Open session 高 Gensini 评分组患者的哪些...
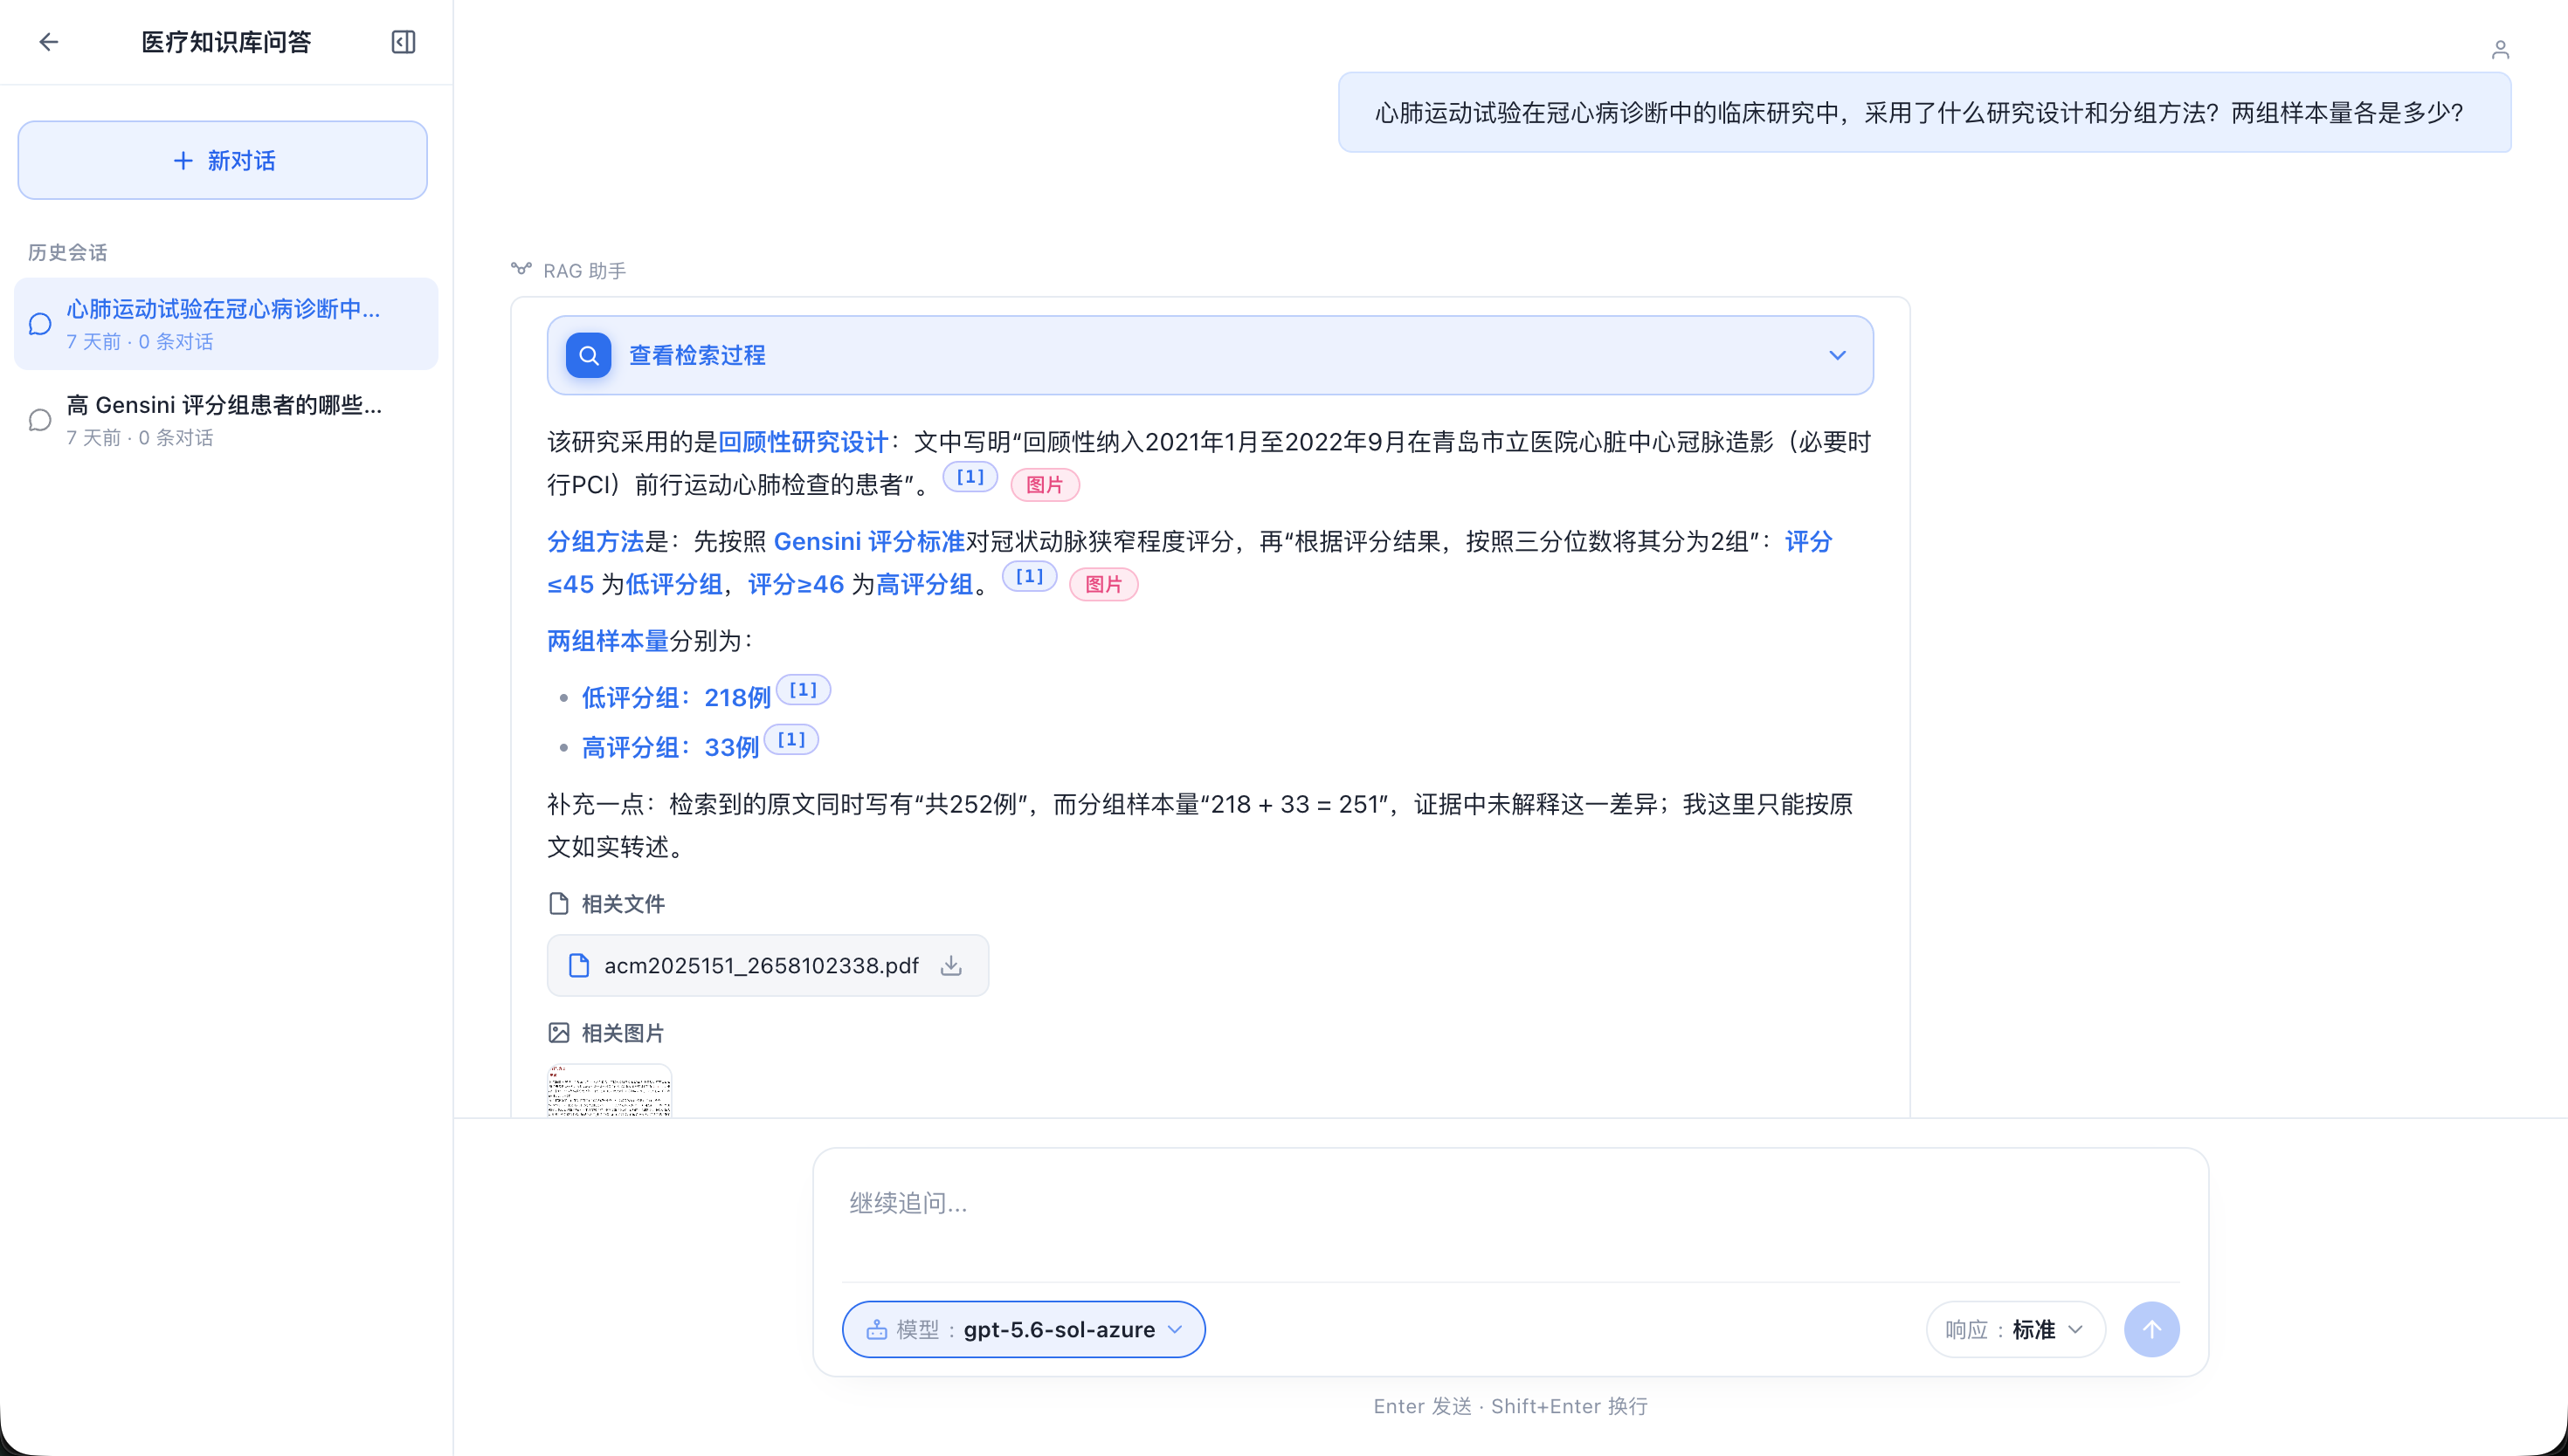The height and width of the screenshot is (1456, 2568). tap(226, 420)
